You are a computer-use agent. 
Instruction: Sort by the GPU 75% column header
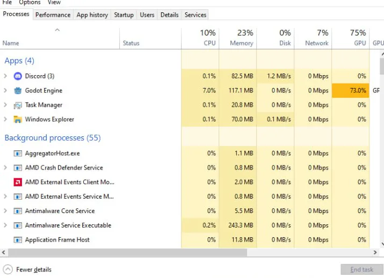[351, 38]
